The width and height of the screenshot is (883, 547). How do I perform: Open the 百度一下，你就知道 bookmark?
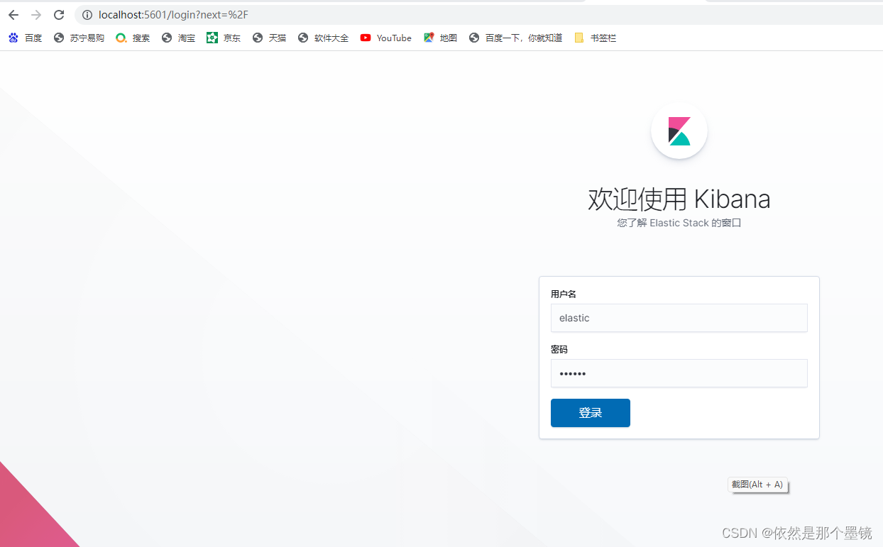(515, 38)
